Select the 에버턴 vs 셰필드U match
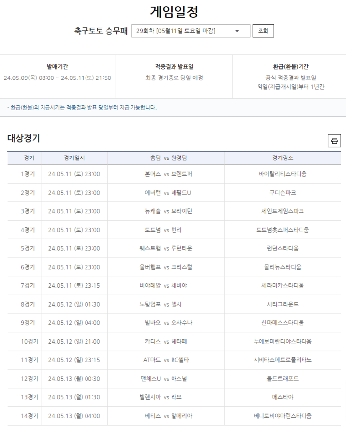The height and width of the screenshot is (431, 346). pyautogui.click(x=166, y=193)
